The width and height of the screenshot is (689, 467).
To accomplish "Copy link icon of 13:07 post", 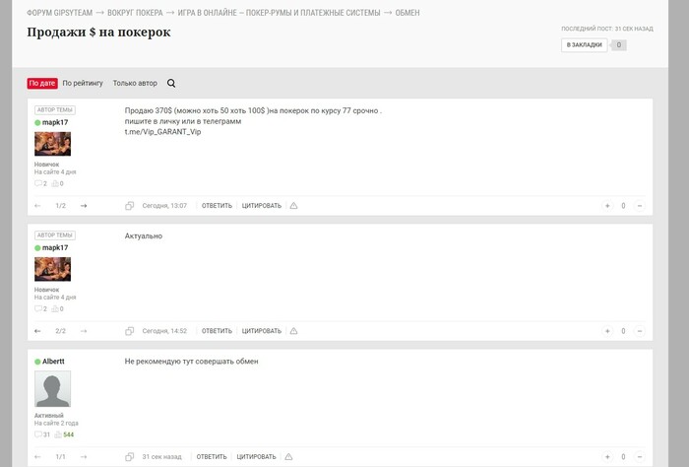I will (x=129, y=205).
